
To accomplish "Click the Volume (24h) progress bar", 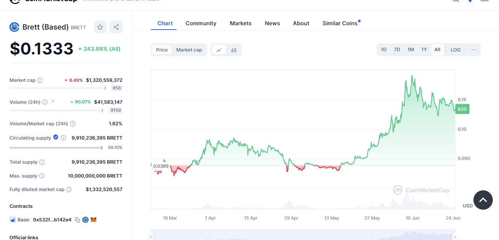I will coord(56,110).
